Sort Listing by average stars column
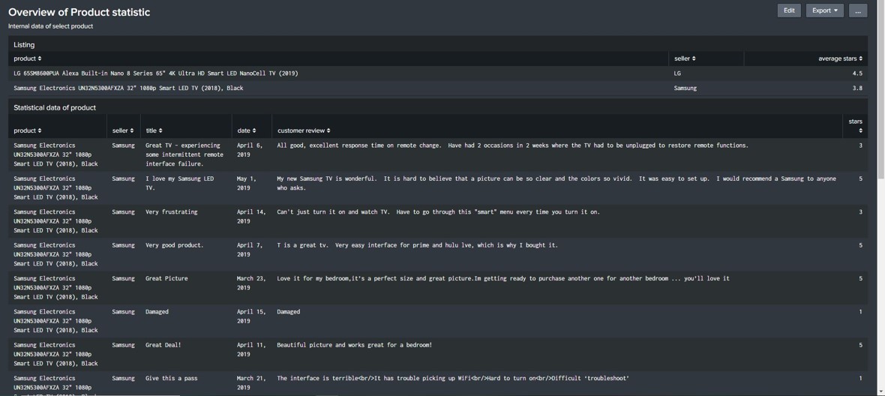This screenshot has width=885, height=396. pos(841,58)
